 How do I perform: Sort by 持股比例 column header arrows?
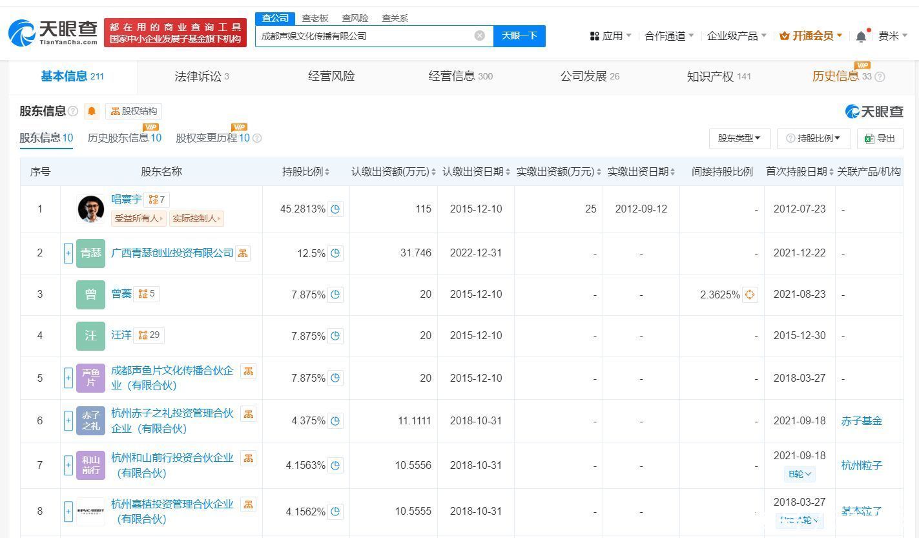pyautogui.click(x=327, y=172)
